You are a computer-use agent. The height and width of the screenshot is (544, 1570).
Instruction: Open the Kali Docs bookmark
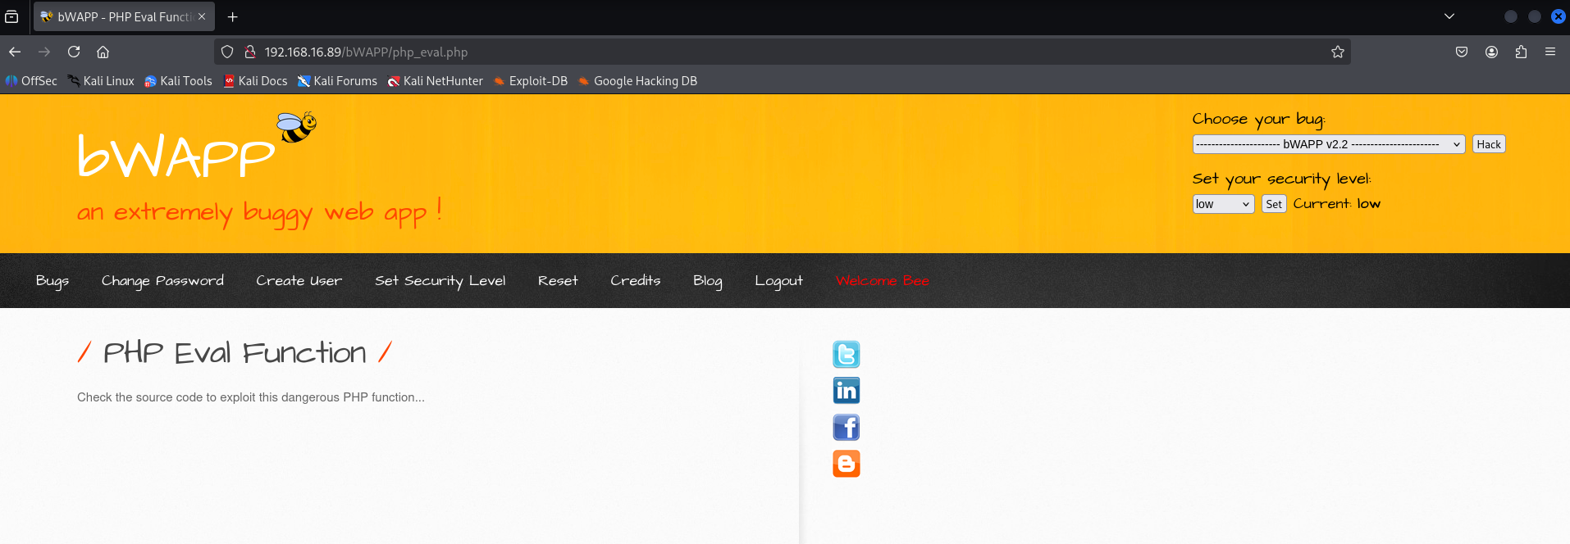click(255, 81)
